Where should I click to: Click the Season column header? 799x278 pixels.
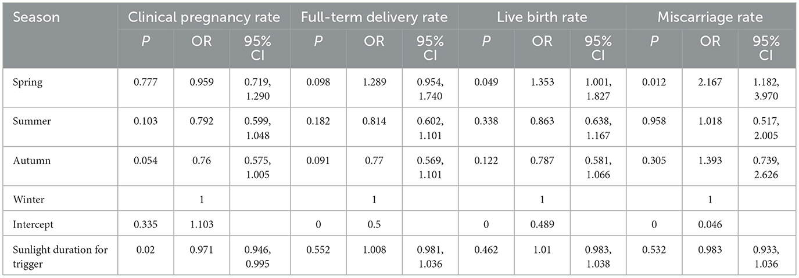tap(36, 17)
